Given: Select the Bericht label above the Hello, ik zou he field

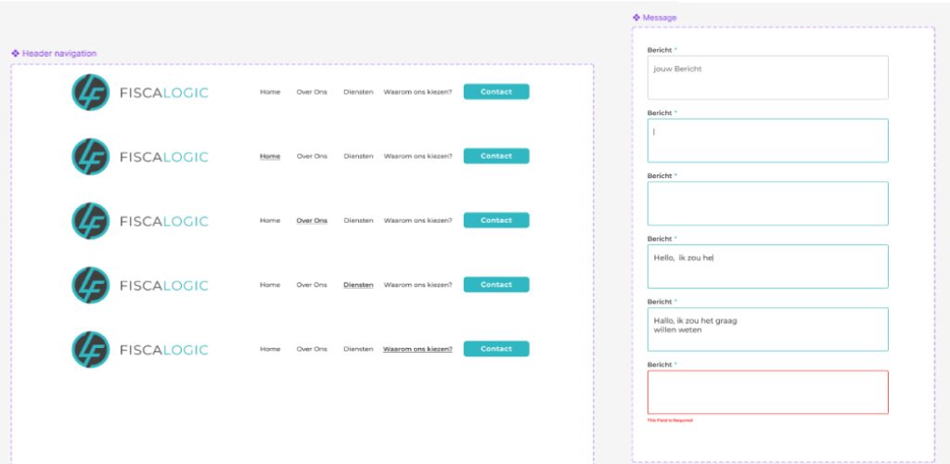Looking at the screenshot, I should tap(660, 238).
